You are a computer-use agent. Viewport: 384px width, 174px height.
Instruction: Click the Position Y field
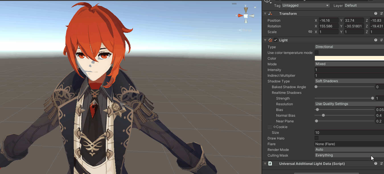[x=354, y=21]
